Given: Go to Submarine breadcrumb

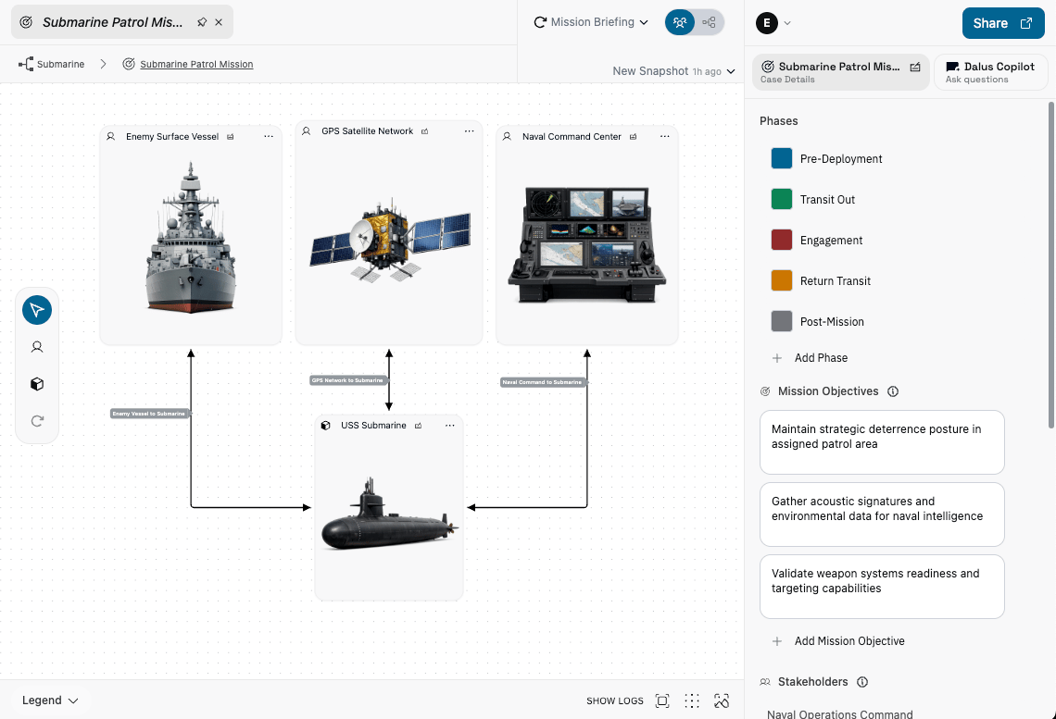Looking at the screenshot, I should 52,64.
